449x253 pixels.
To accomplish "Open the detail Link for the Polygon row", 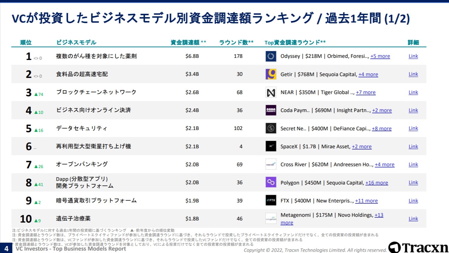I will (x=413, y=182).
